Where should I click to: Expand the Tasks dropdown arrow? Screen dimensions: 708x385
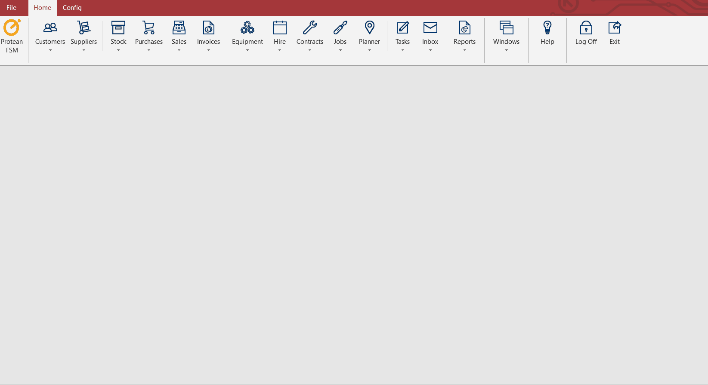403,50
